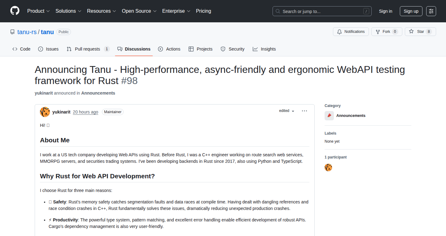The image size is (446, 236).
Task: Open Announcements in the sidebar Category
Action: coord(351,116)
